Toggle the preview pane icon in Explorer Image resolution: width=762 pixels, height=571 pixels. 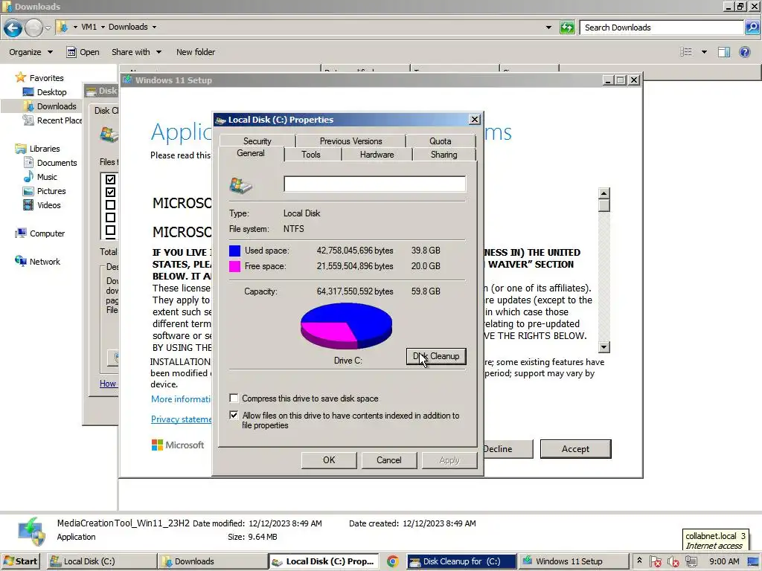723,52
